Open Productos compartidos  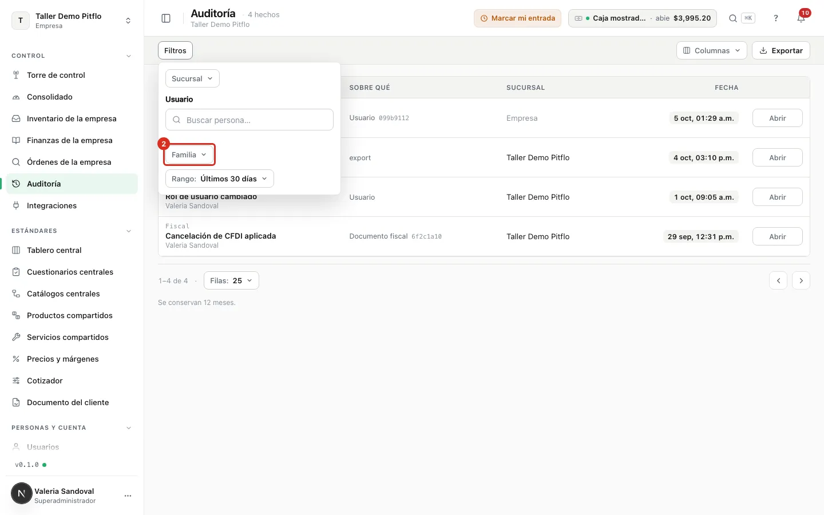72,315
